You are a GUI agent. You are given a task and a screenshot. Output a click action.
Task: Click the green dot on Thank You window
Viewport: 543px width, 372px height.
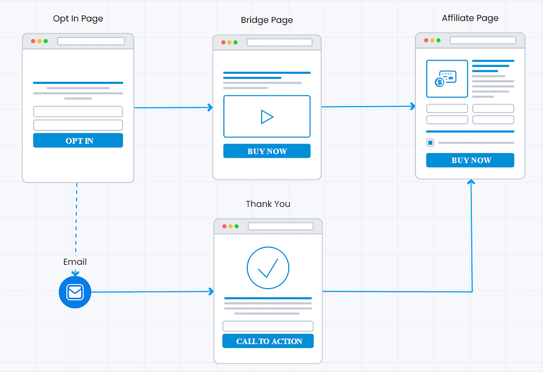(x=237, y=226)
